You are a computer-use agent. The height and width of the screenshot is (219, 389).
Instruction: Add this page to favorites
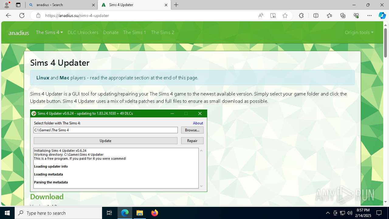click(x=285, y=16)
